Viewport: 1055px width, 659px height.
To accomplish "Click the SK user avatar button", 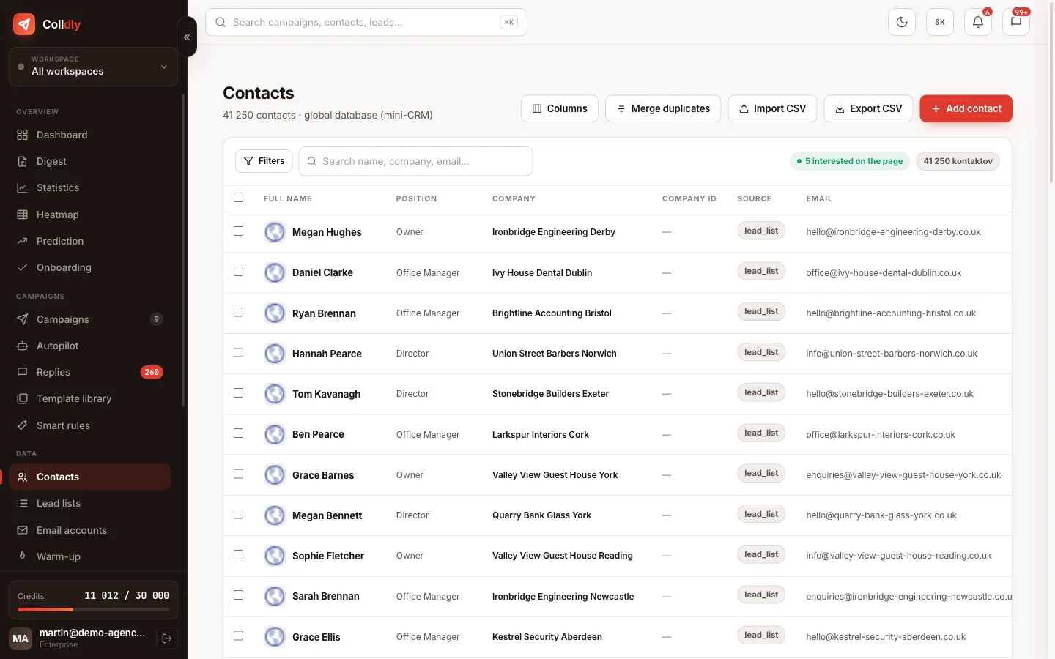I will (940, 22).
